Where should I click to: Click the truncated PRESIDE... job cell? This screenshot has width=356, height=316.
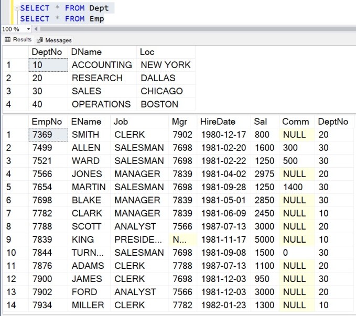click(139, 239)
